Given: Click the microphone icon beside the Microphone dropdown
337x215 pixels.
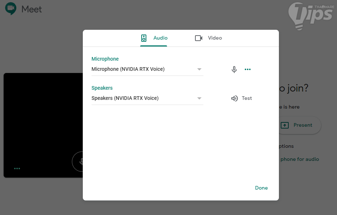Looking at the screenshot, I should 234,69.
